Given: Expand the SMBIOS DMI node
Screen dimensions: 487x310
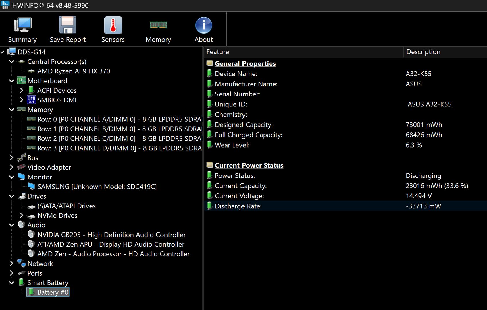Looking at the screenshot, I should tap(21, 100).
